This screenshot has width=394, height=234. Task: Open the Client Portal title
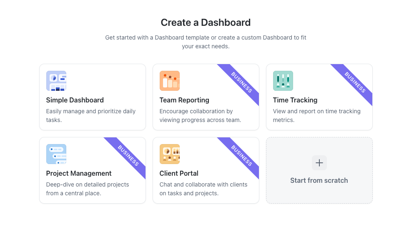pos(179,173)
